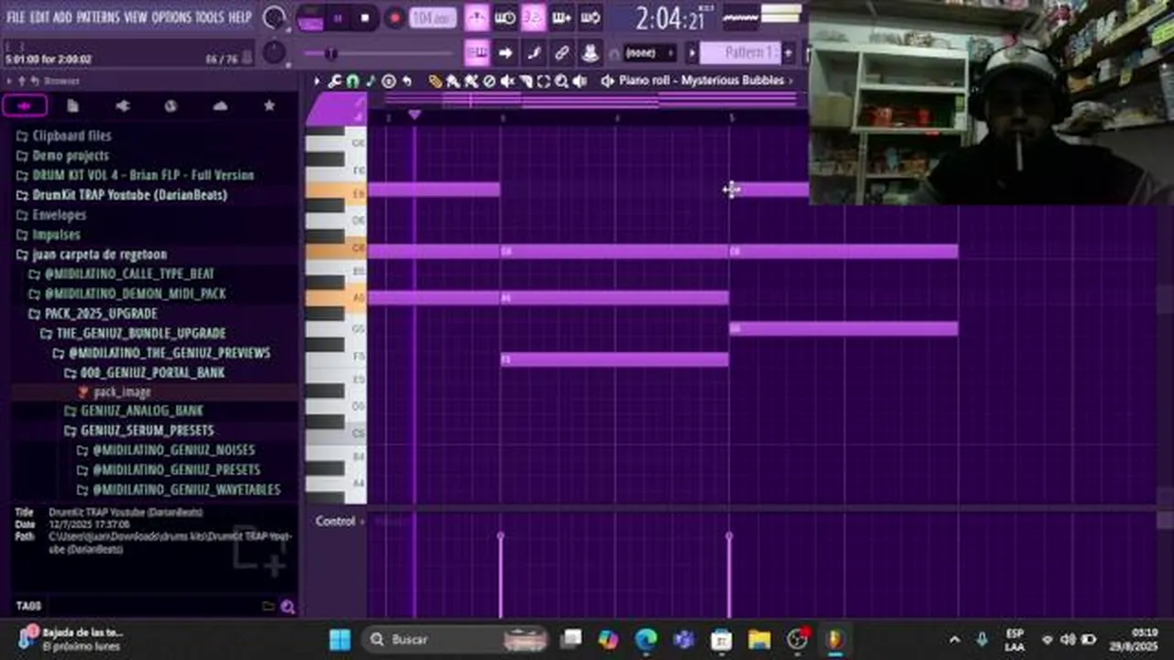This screenshot has width=1174, height=660.
Task: Toggle the magnet snap icon in piano roll
Action: (353, 82)
